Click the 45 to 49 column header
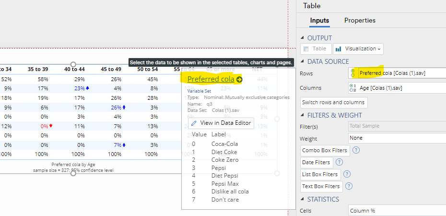Screen dimensions: 446x216 pos(111,70)
